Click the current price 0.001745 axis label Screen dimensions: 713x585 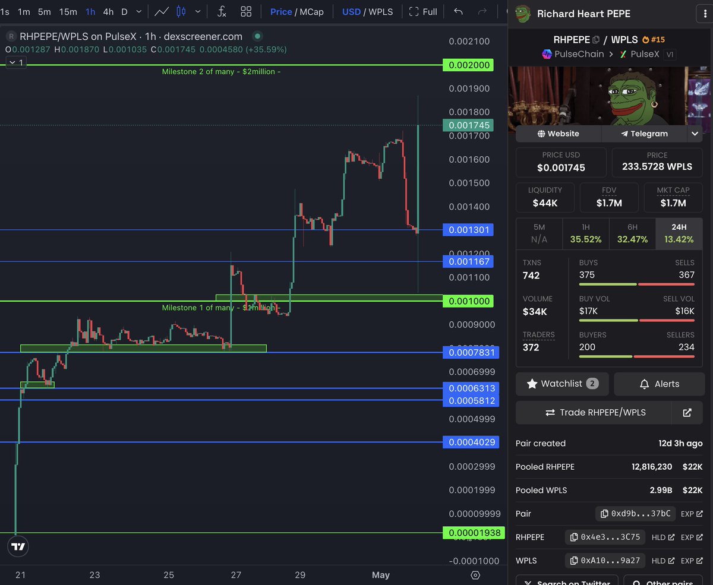coord(468,125)
